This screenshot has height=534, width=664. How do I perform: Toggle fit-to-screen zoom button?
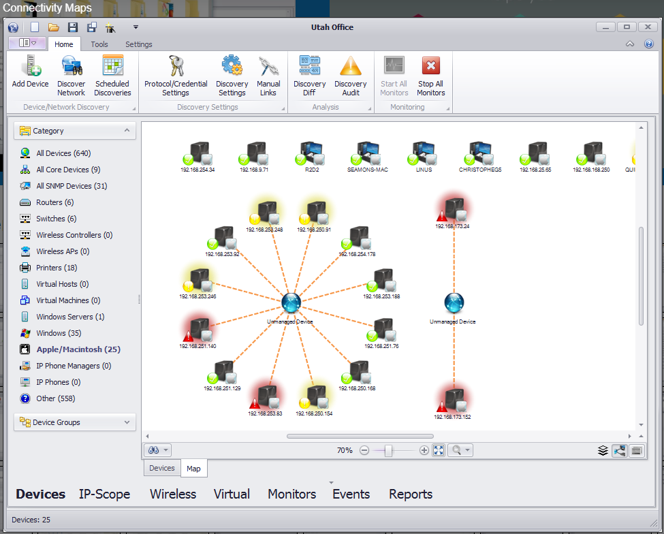(x=439, y=450)
